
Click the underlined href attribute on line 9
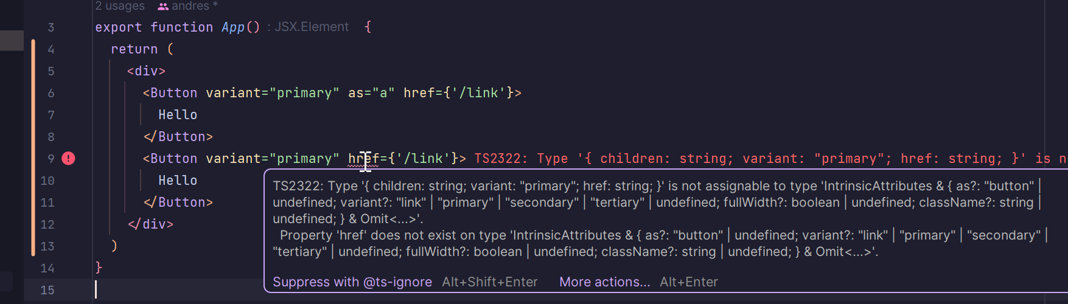click(x=363, y=159)
